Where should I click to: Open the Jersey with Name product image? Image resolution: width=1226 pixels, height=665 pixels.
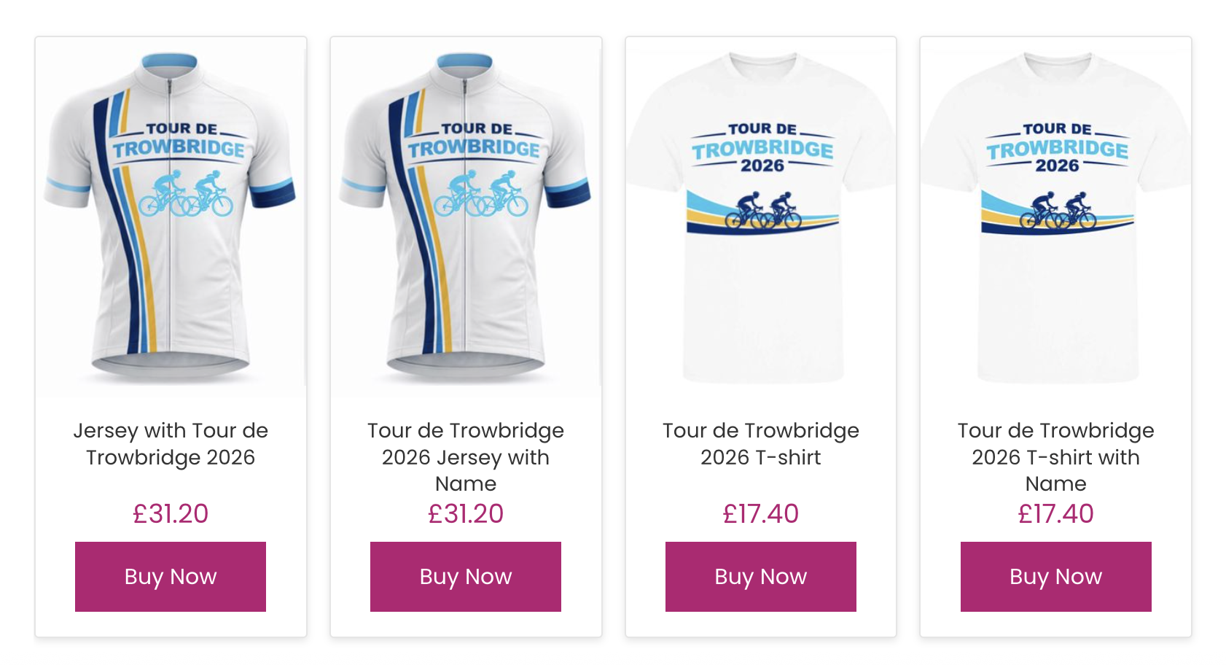(466, 217)
